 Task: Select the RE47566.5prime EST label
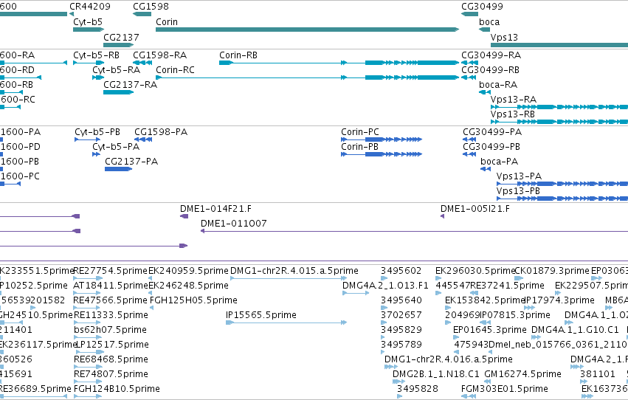tap(111, 300)
